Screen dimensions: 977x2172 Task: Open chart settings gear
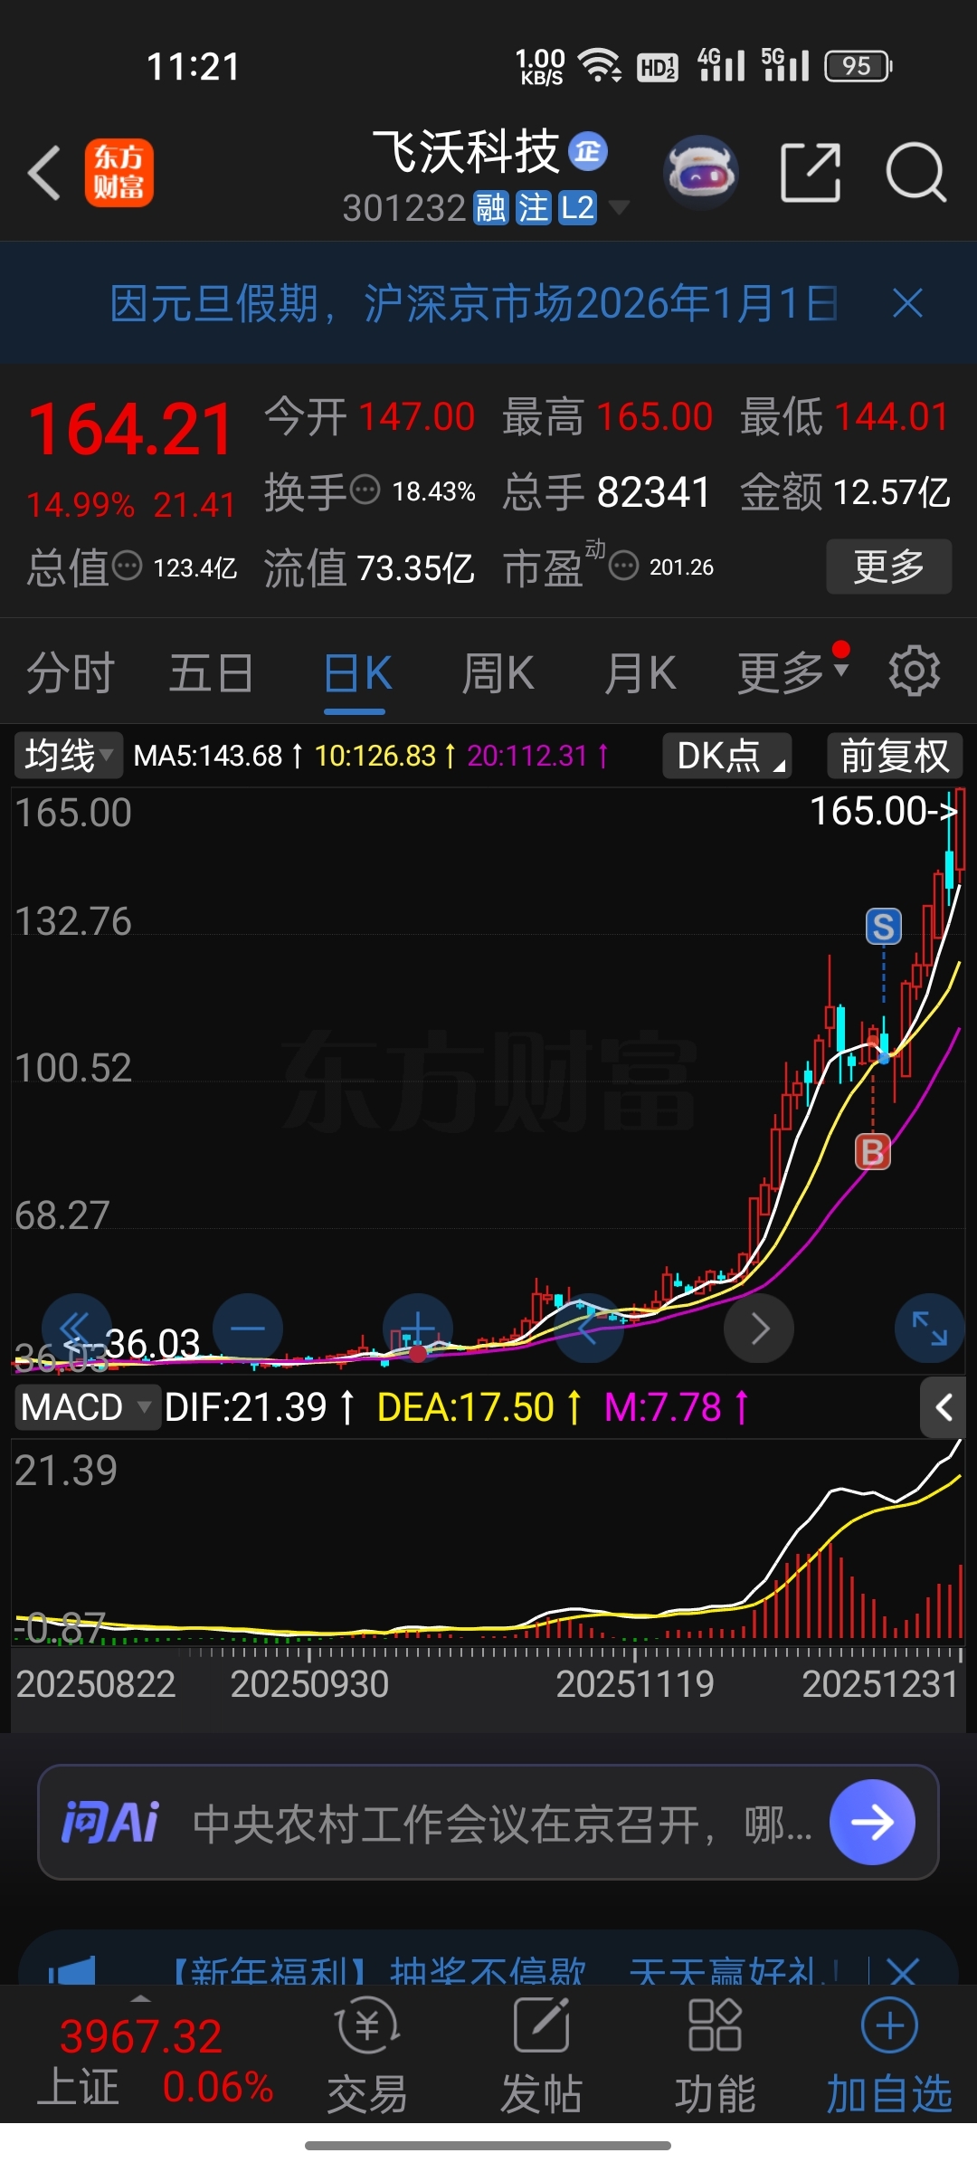pos(915,672)
